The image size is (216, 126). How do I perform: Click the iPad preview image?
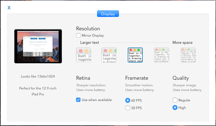pos(38,46)
